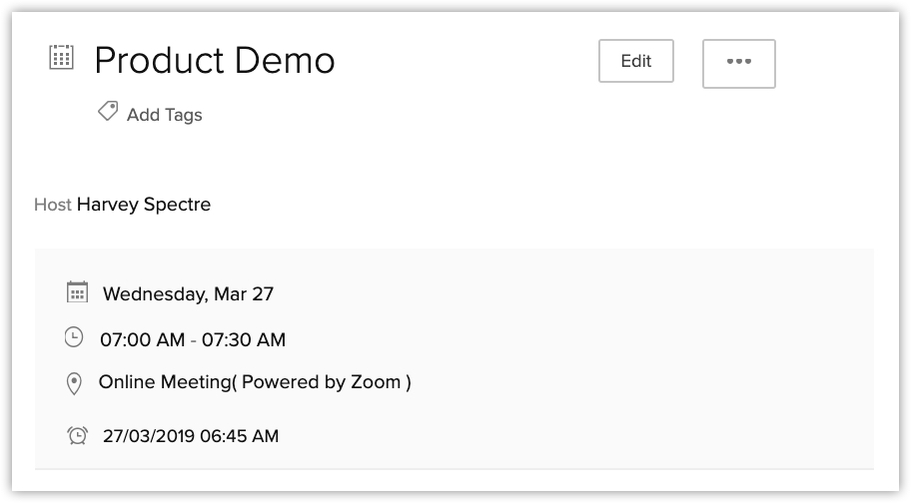Viewport: 911px width, 503px height.
Task: Click the location pin icon
Action: click(73, 383)
